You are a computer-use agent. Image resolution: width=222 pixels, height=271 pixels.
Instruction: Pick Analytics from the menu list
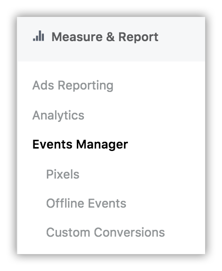click(58, 115)
